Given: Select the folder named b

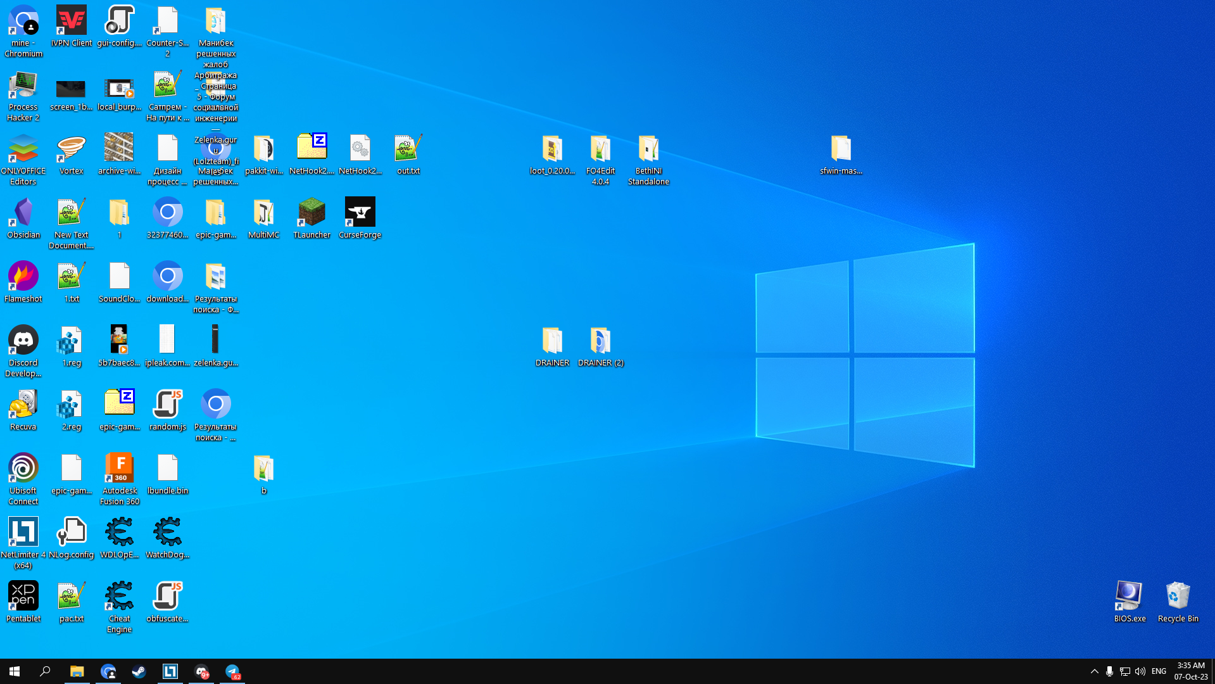Looking at the screenshot, I should 263,475.
